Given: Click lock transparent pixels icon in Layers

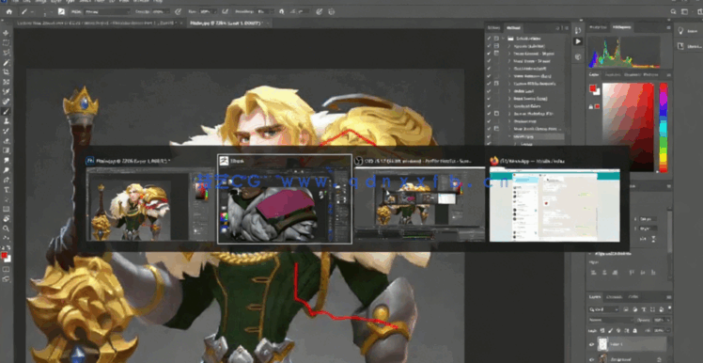Looking at the screenshot, I should (x=602, y=330).
